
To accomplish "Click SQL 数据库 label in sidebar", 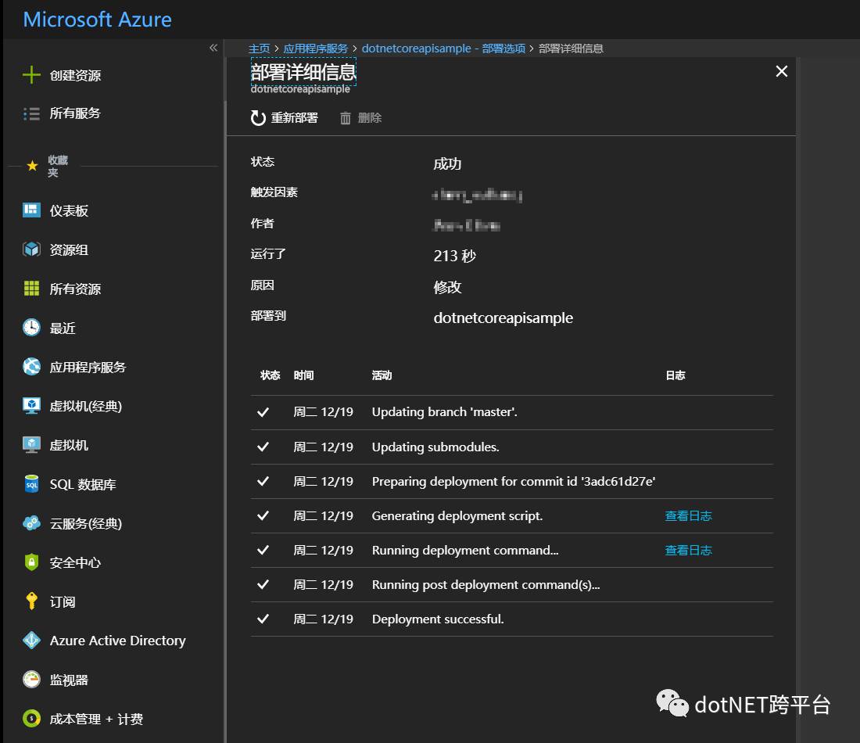I will [x=83, y=485].
